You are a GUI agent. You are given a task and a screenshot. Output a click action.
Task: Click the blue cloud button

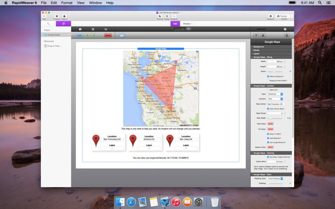point(122,35)
